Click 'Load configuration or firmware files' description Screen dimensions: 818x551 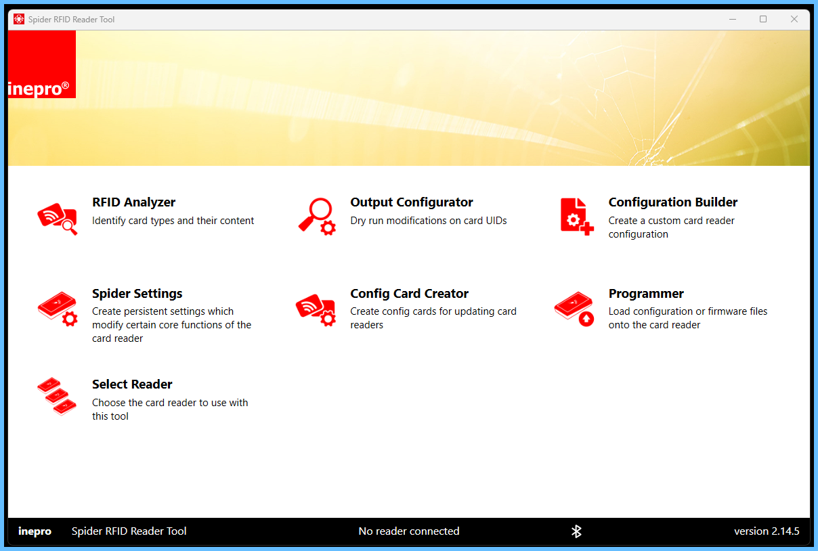(x=688, y=318)
